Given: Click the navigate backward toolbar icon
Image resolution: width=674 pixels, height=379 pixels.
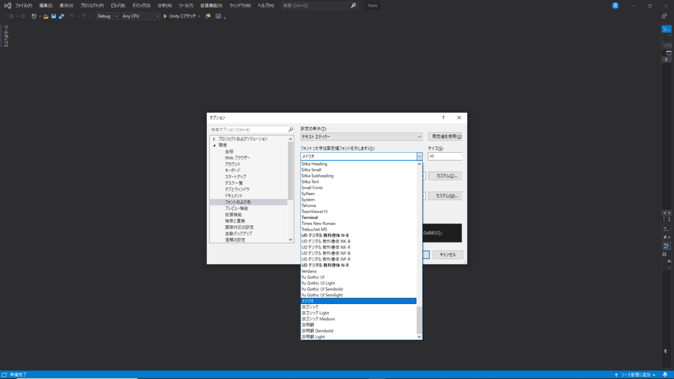Looking at the screenshot, I should [x=11, y=16].
